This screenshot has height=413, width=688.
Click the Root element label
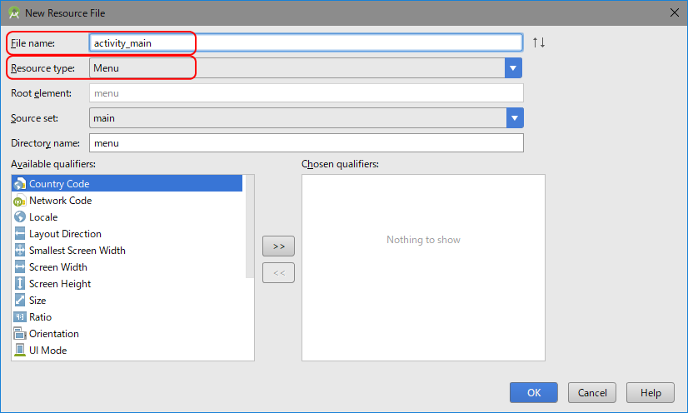pos(42,93)
